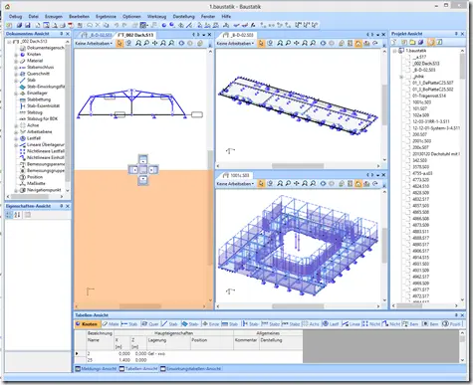The image size is (473, 385).
Task: Select the Lastf table button
Action: click(x=331, y=324)
